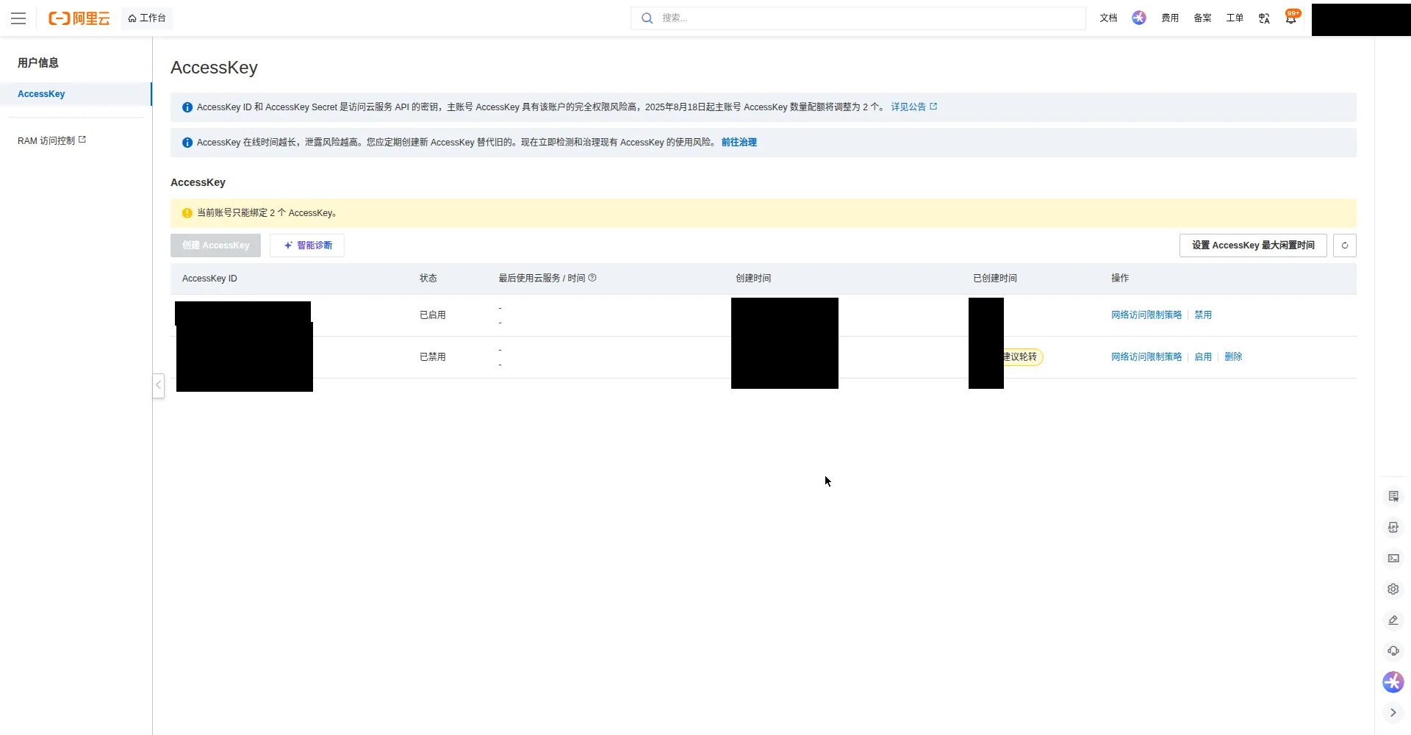Click the 用户信息 sidebar heading
1411x735 pixels.
click(x=38, y=63)
